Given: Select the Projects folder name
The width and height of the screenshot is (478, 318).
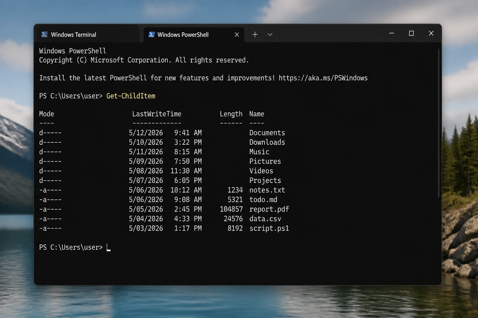Looking at the screenshot, I should pyautogui.click(x=265, y=181).
